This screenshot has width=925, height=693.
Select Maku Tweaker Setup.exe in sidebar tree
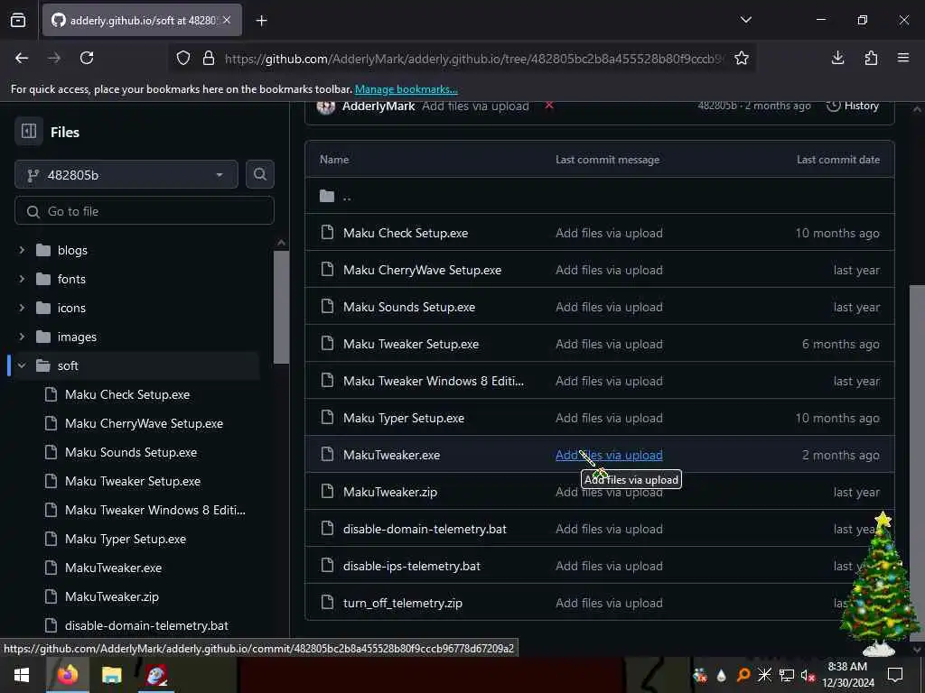tap(133, 481)
